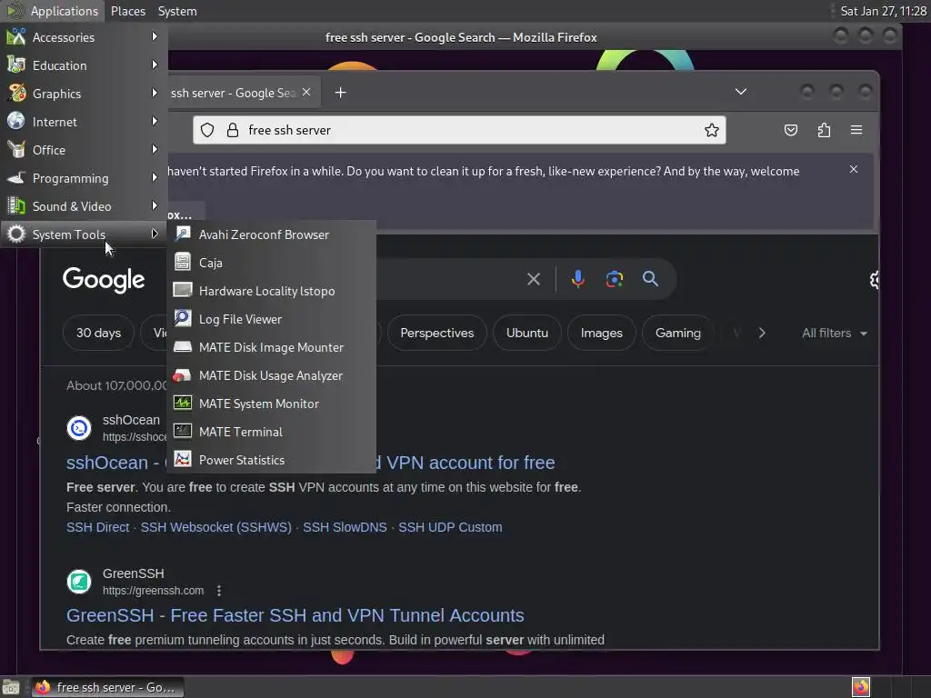931x698 pixels.
Task: Click the tracking protection shield icon
Action: [x=206, y=130]
